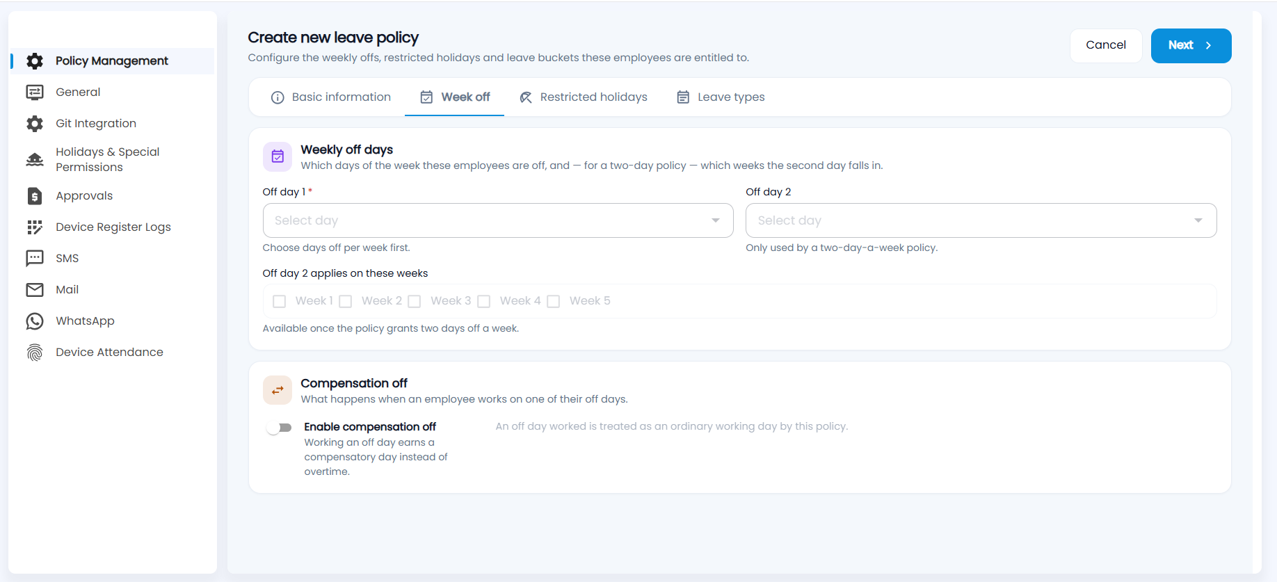Click the Holidays & Special Permissions icon
1277x582 pixels.
(35, 160)
